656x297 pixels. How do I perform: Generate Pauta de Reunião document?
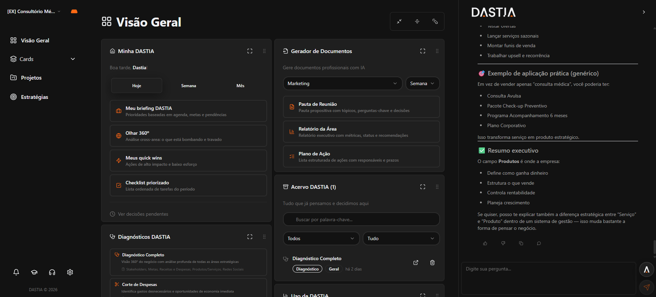point(361,107)
